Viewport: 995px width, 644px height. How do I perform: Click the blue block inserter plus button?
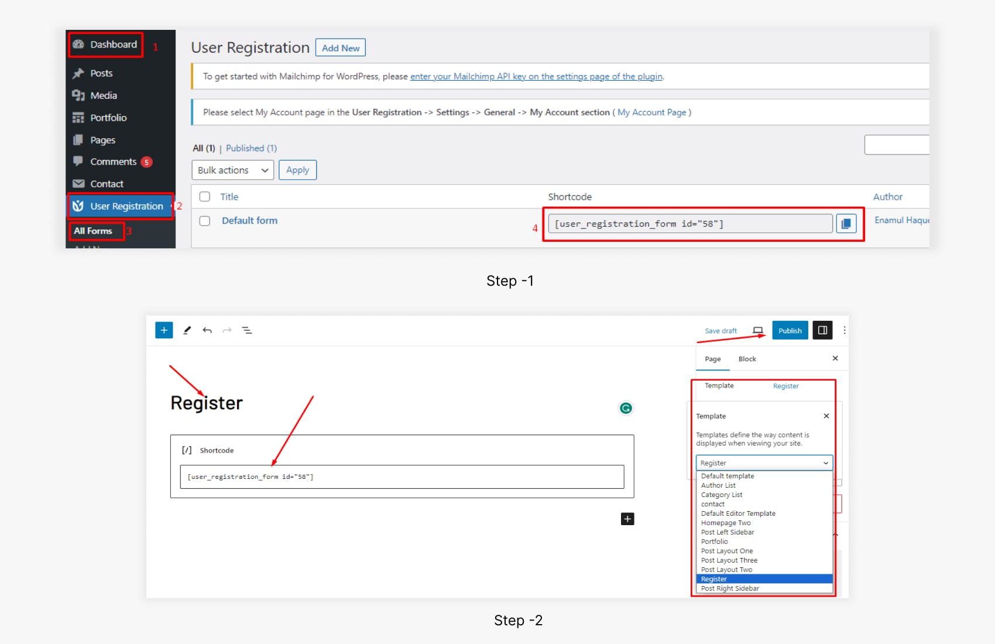coord(164,330)
